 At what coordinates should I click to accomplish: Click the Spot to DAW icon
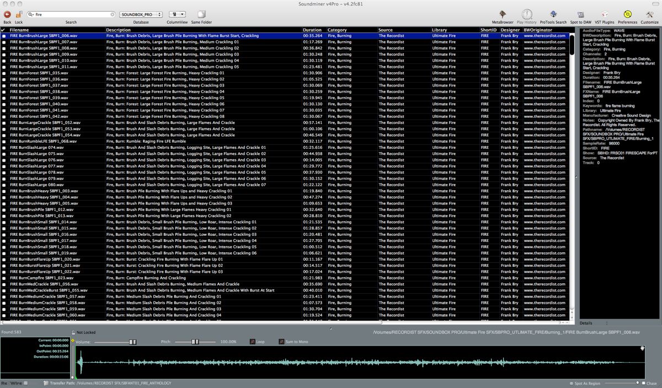[580, 14]
